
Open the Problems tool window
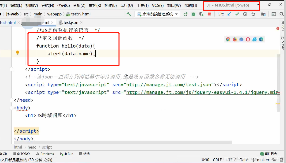[x=45, y=154]
